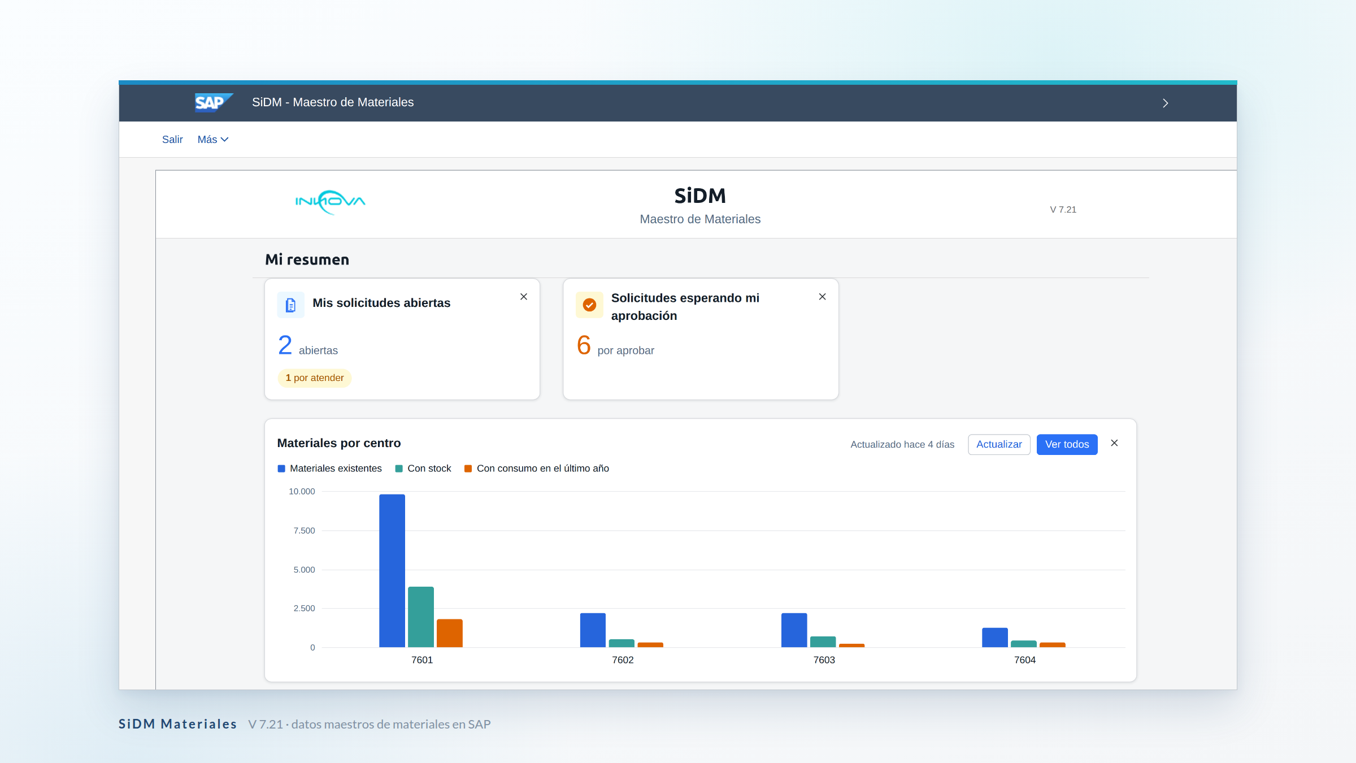The image size is (1356, 763).
Task: Click blue bar for center 7601
Action: pos(392,571)
